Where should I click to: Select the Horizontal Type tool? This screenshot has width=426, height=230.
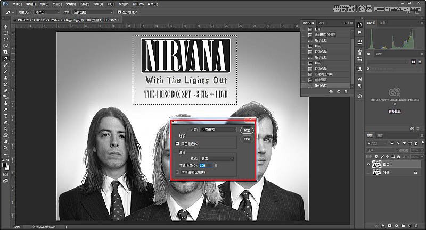pos(6,116)
